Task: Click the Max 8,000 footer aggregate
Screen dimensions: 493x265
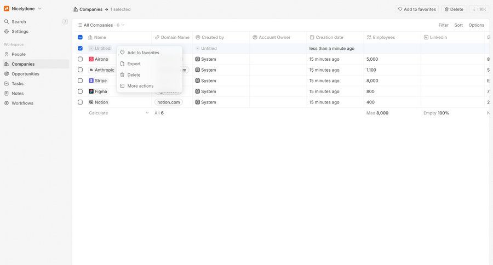Action: click(x=377, y=113)
